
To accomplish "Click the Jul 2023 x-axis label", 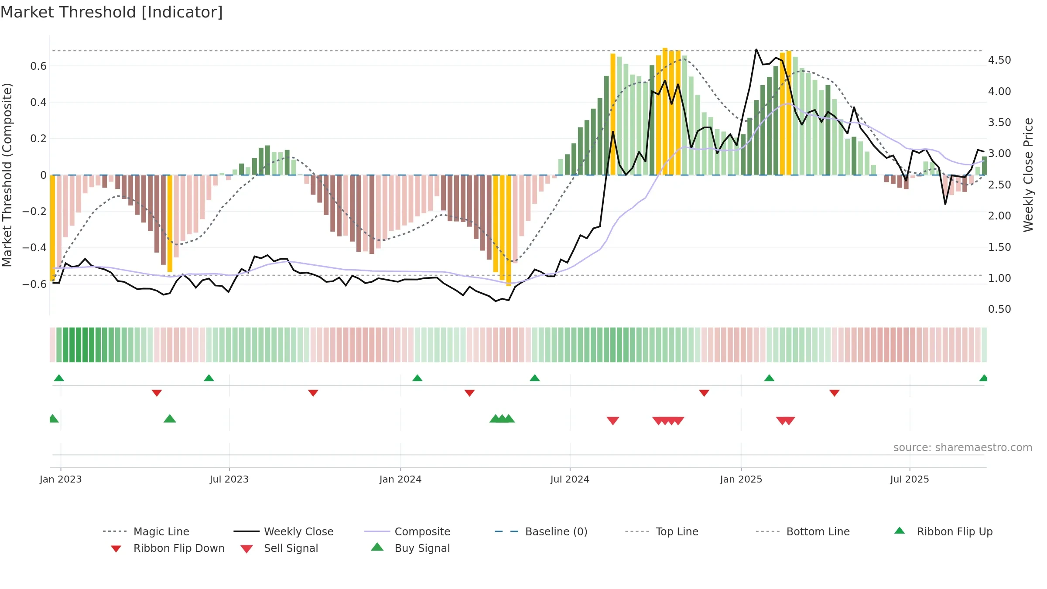I will point(229,479).
